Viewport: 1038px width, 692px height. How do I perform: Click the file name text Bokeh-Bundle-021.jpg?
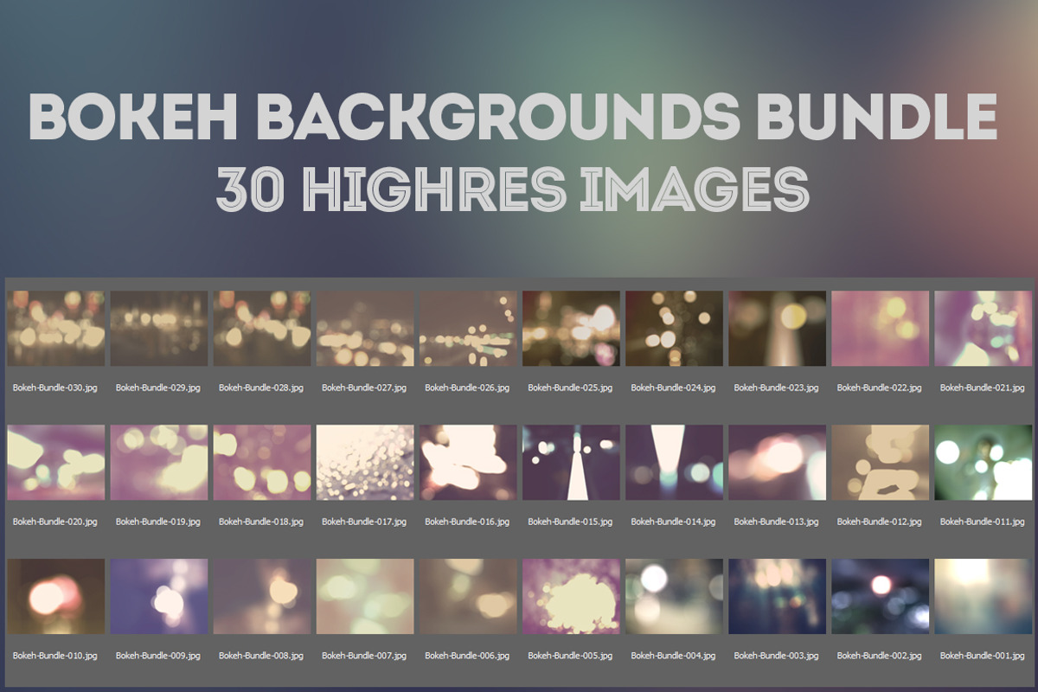pyautogui.click(x=983, y=388)
